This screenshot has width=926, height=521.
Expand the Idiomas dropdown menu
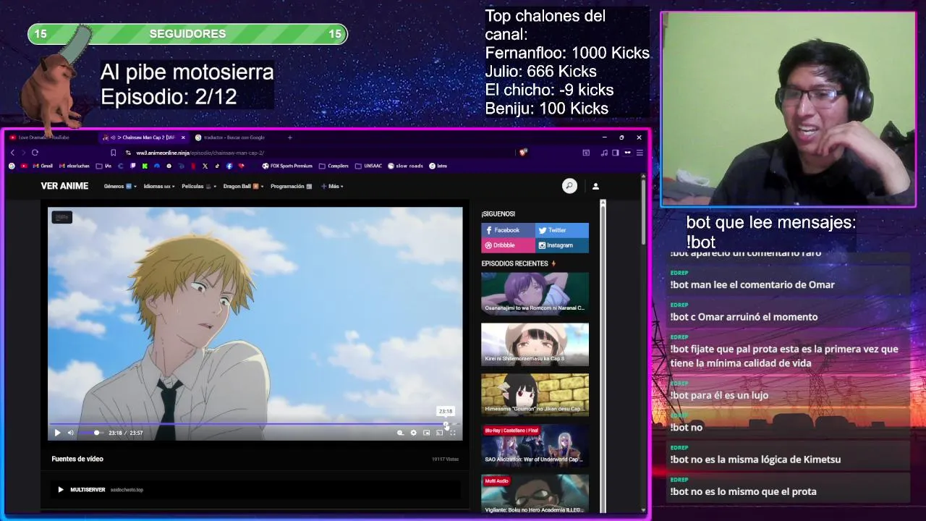click(x=159, y=186)
